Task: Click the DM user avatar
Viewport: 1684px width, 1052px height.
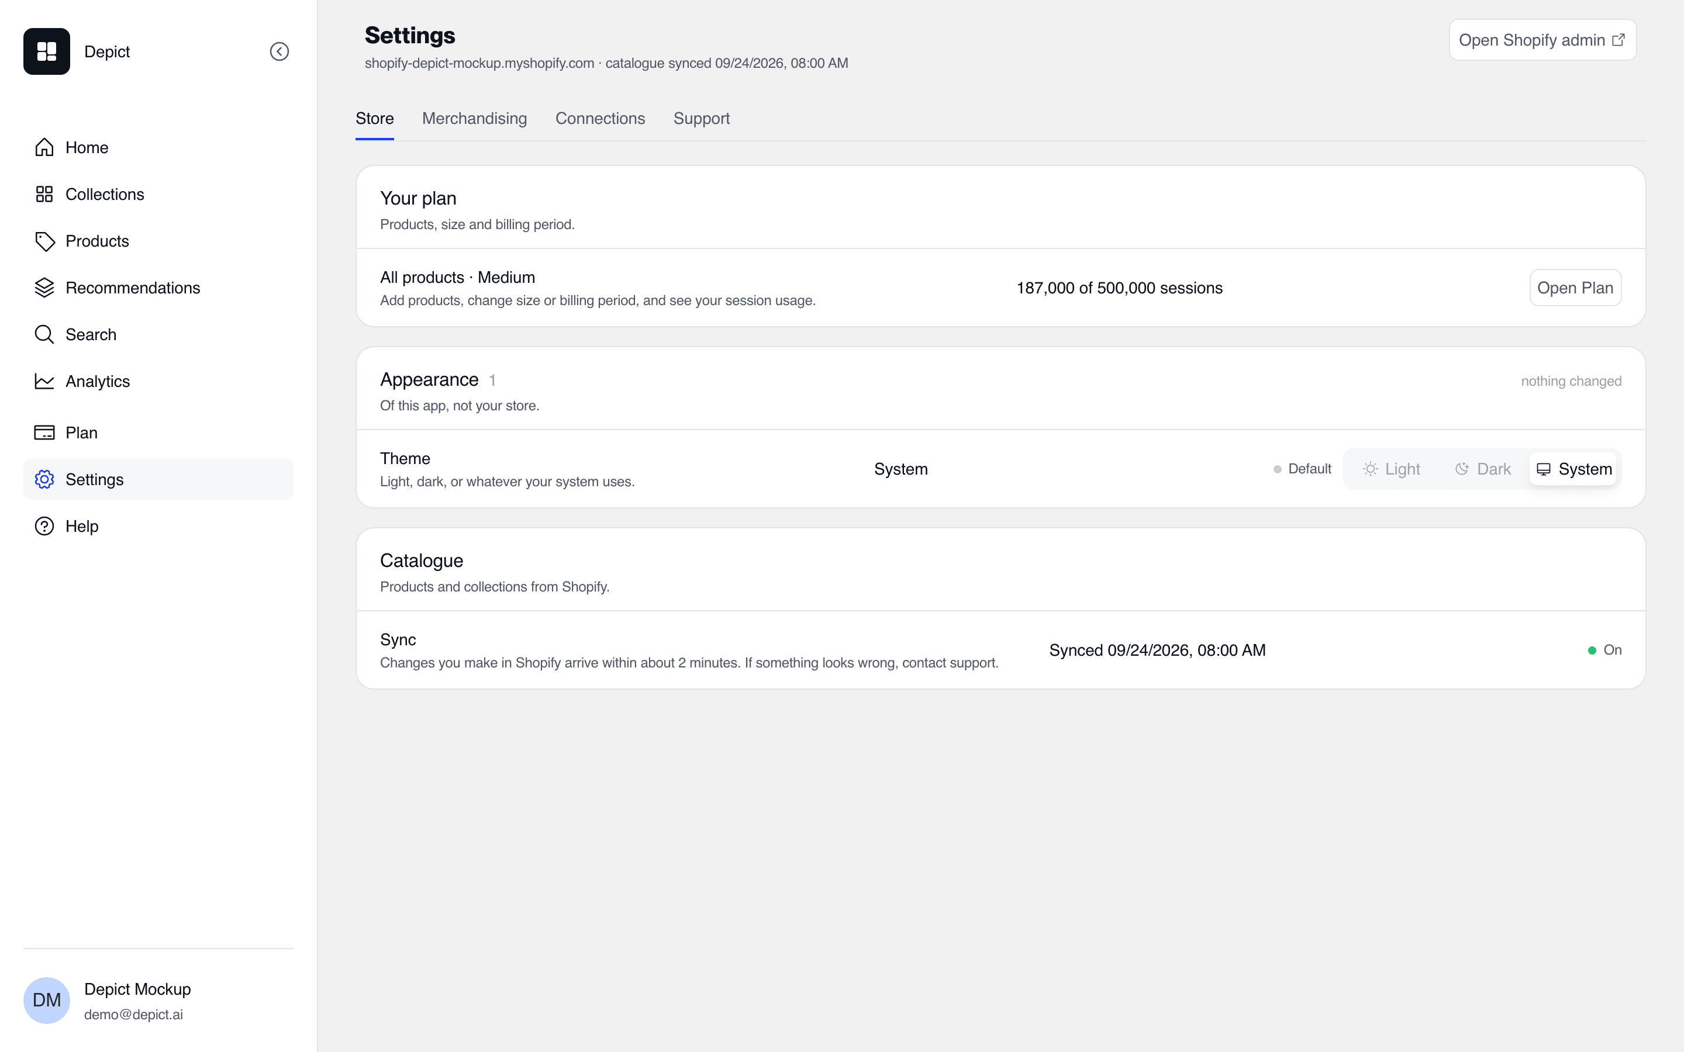Action: (x=47, y=1000)
